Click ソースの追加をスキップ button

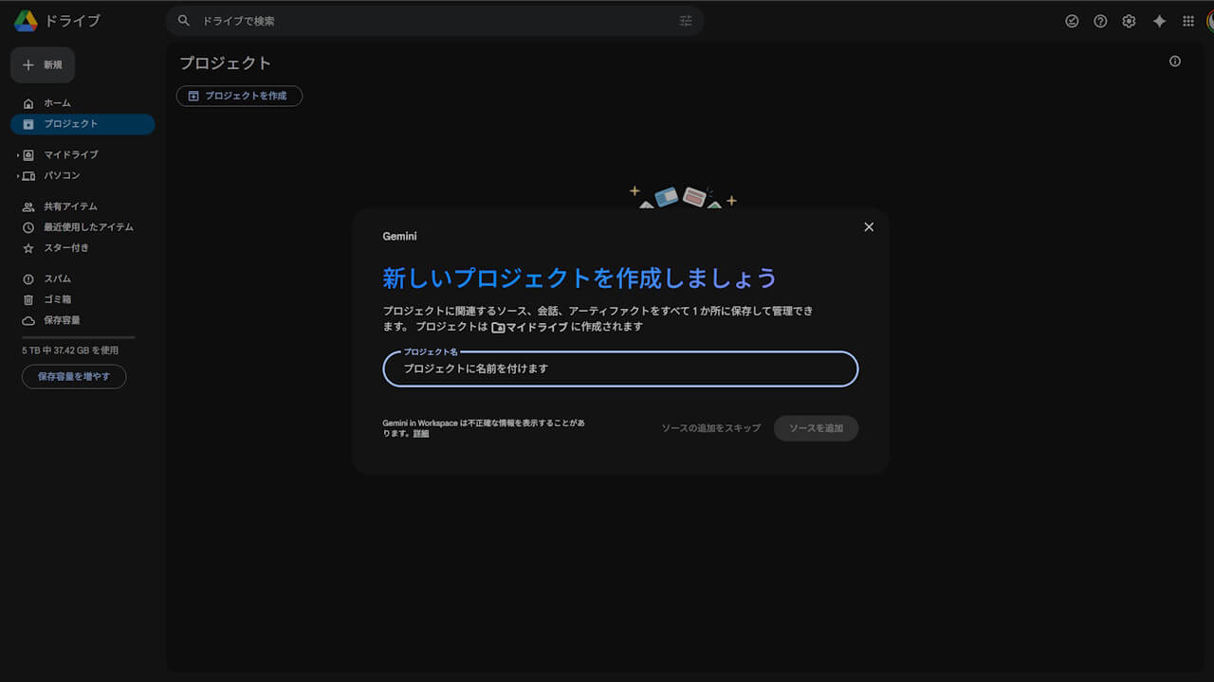point(711,428)
